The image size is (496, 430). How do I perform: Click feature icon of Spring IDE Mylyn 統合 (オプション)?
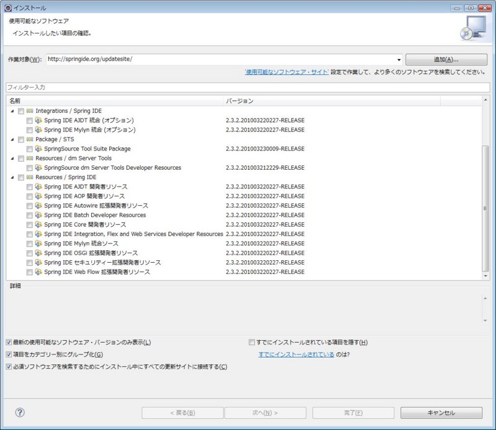click(x=38, y=130)
